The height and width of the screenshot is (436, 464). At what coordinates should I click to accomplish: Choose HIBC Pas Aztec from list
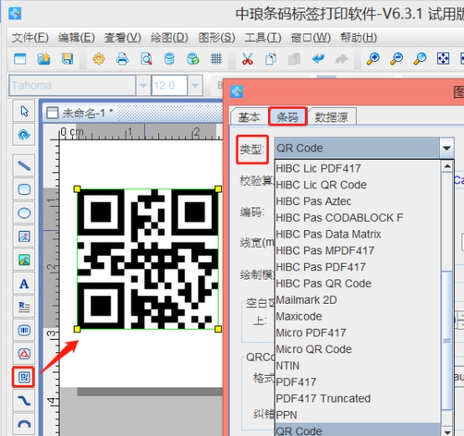click(358, 202)
